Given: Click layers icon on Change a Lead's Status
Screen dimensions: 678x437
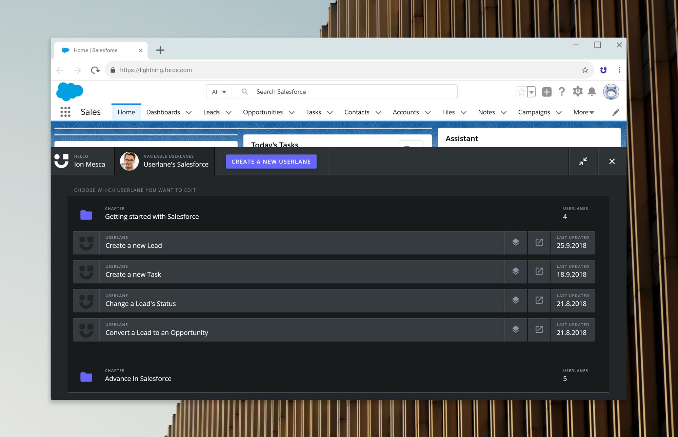Looking at the screenshot, I should click(516, 300).
